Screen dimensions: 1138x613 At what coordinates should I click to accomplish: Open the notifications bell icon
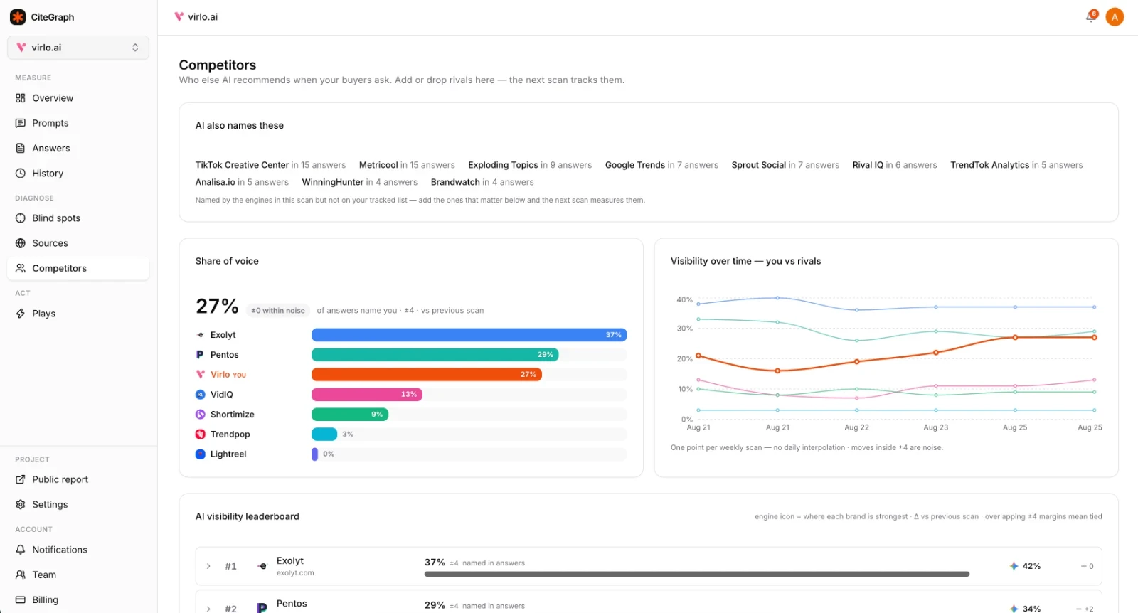click(x=1091, y=16)
